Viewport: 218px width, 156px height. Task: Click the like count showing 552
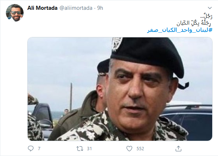click(140, 149)
